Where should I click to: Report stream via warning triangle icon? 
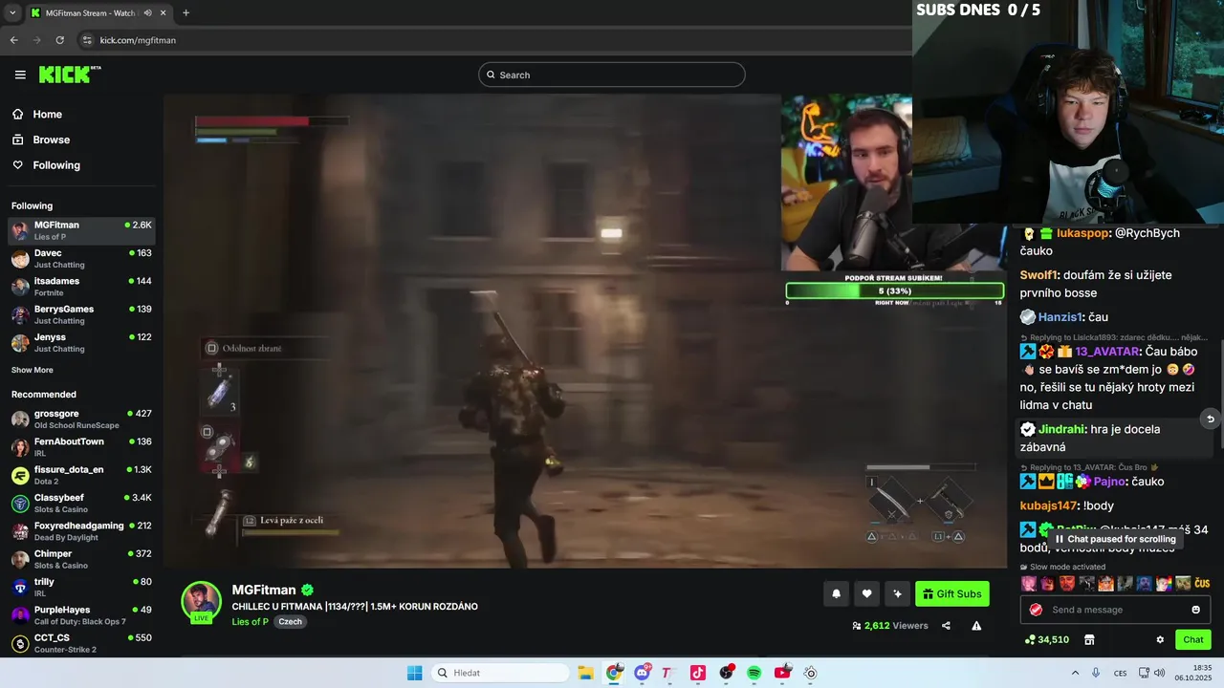[976, 626]
